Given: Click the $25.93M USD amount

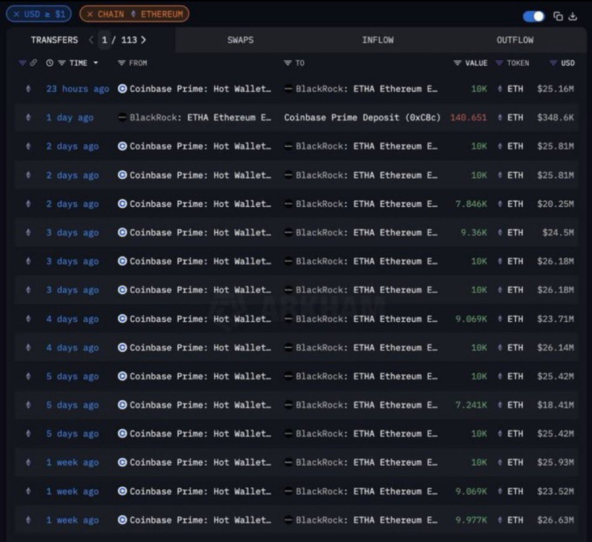Looking at the screenshot, I should click(555, 462).
